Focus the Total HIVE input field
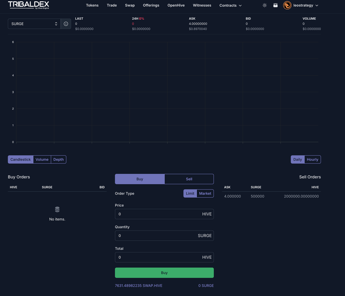 tap(164, 257)
